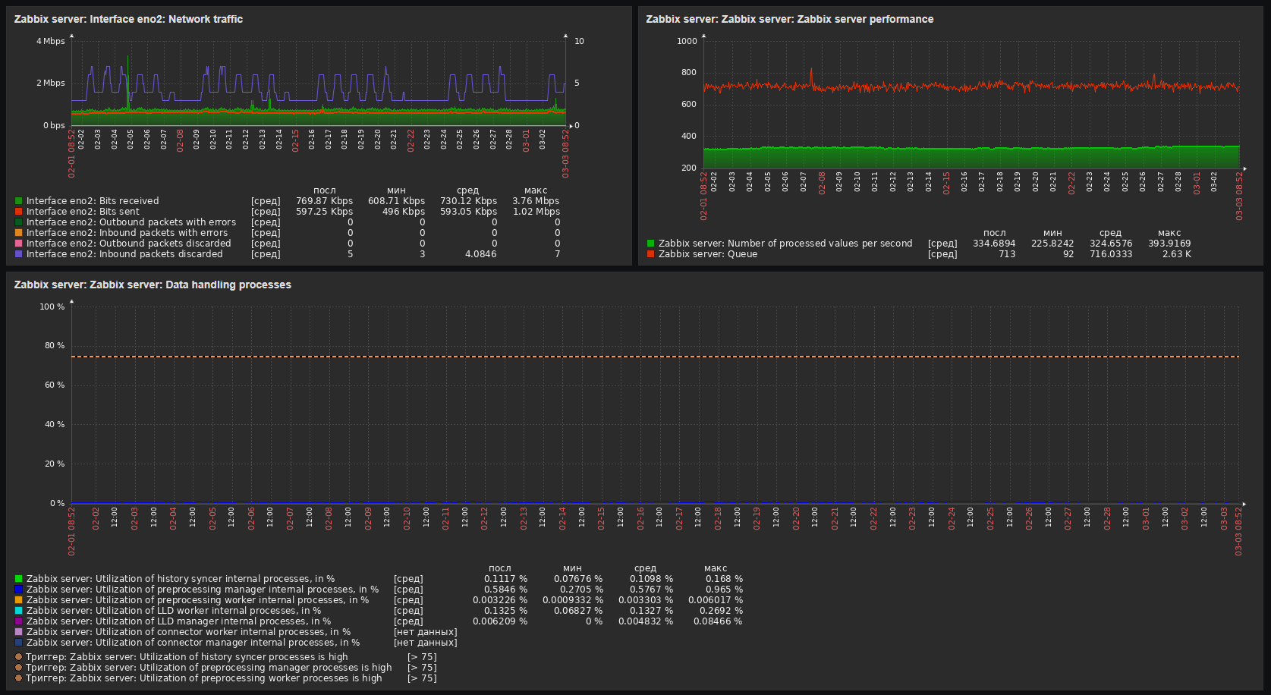Image resolution: width=1271 pixels, height=695 pixels.
Task: Click the Number of processed values legend label
Action: (785, 244)
